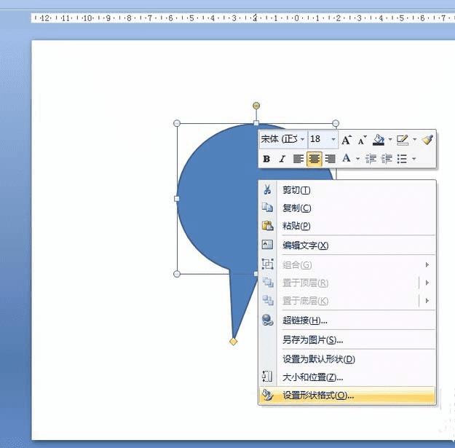Click the size and position icon

point(267,377)
